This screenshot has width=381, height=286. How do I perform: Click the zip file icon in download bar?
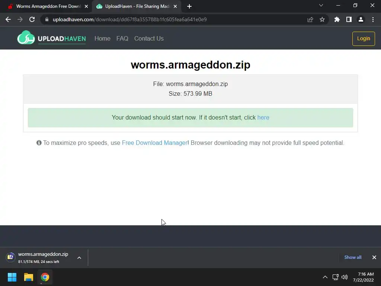(x=11, y=257)
